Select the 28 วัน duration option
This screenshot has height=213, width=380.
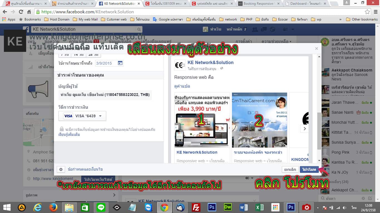pyautogui.click(x=93, y=54)
